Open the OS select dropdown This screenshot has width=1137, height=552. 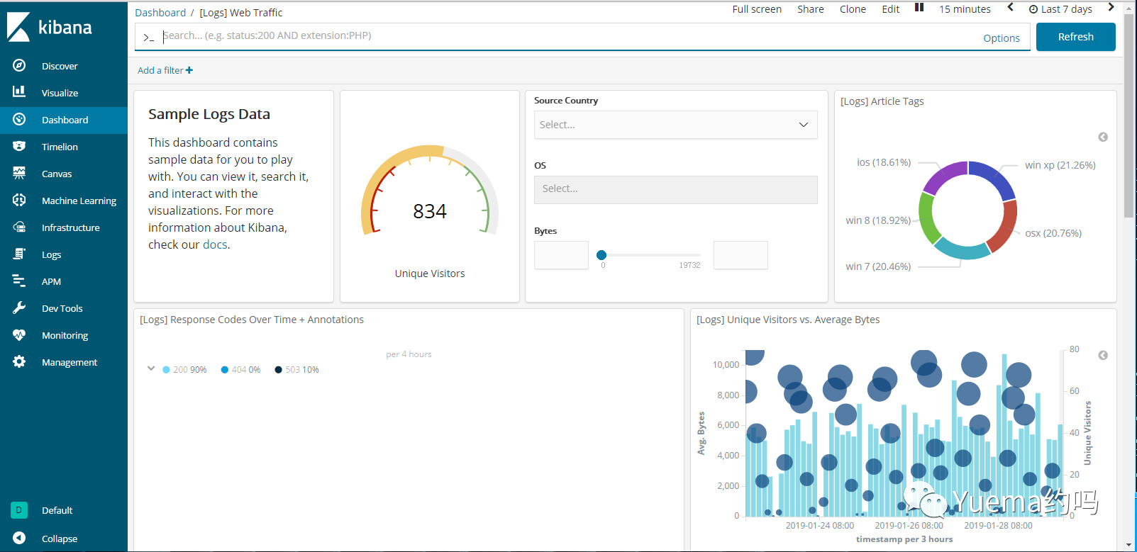point(675,189)
